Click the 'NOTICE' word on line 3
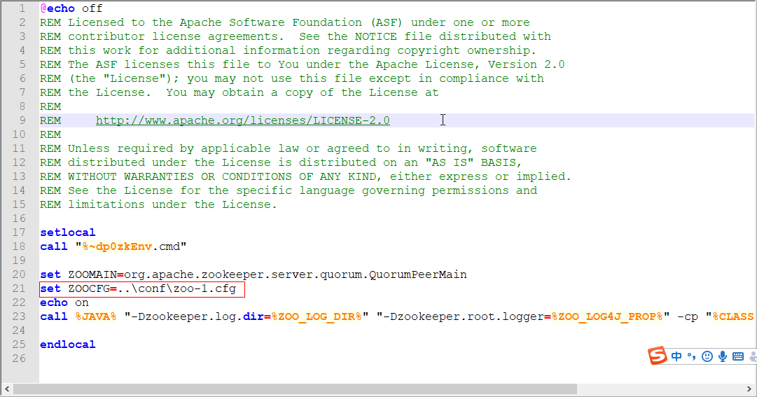Image resolution: width=757 pixels, height=397 pixels. 375,36
